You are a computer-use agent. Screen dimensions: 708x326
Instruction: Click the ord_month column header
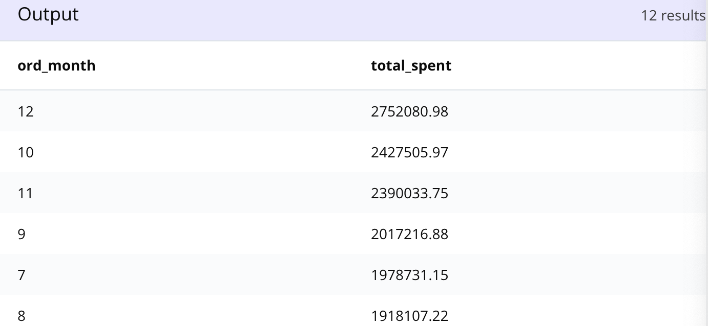56,66
